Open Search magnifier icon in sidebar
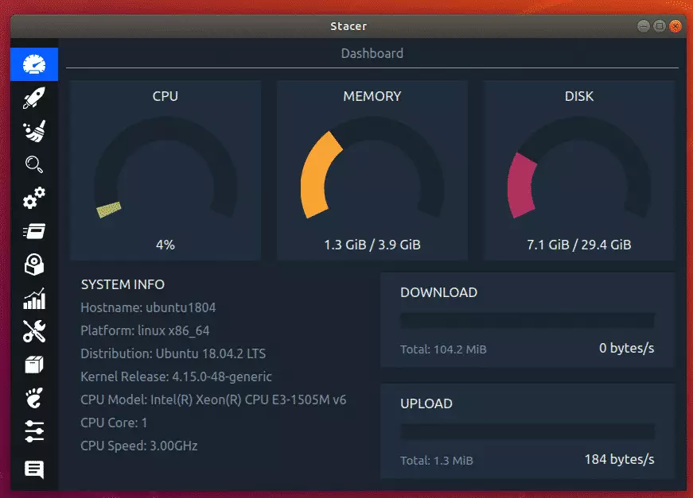This screenshot has width=693, height=498. pos(34,164)
